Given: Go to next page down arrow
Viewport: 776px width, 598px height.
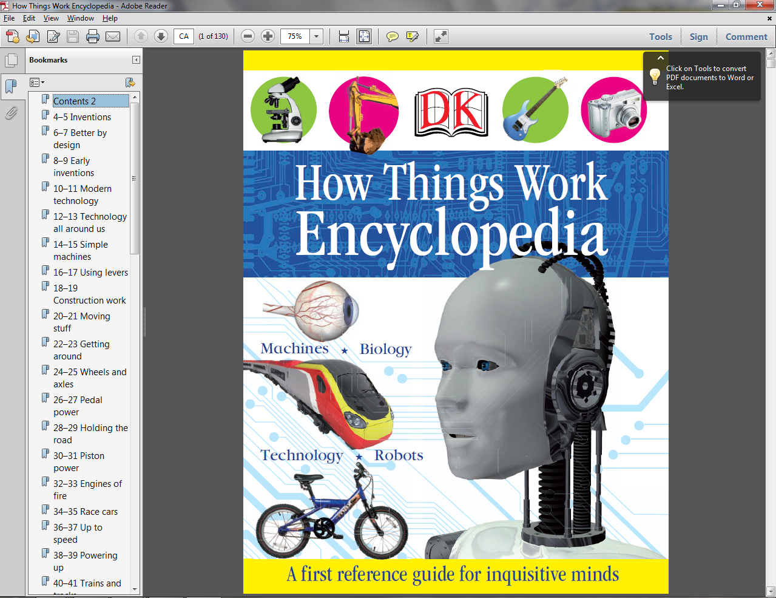Looking at the screenshot, I should coord(161,36).
